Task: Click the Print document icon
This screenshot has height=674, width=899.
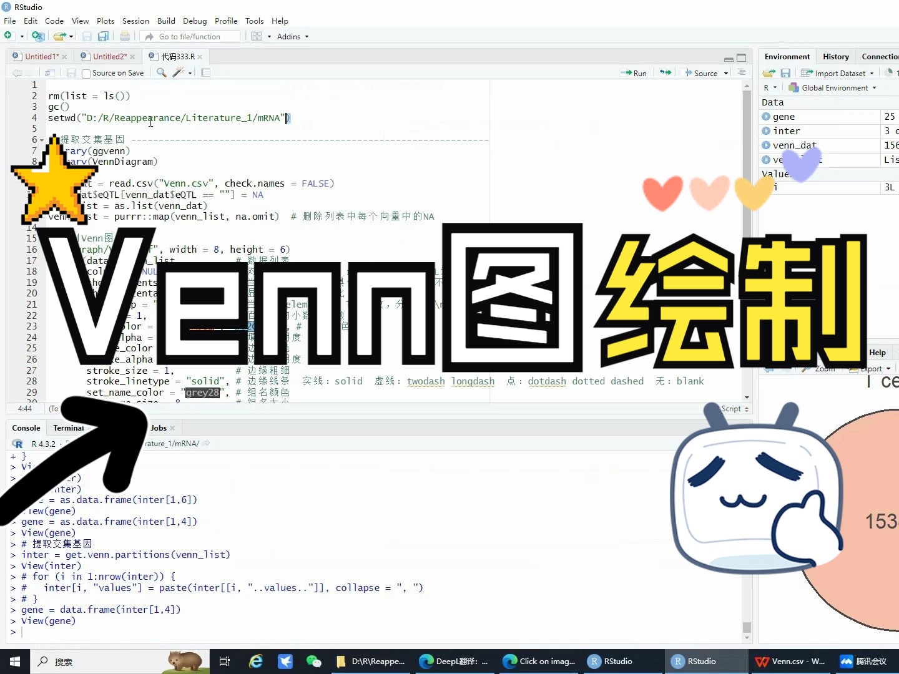Action: tap(125, 36)
